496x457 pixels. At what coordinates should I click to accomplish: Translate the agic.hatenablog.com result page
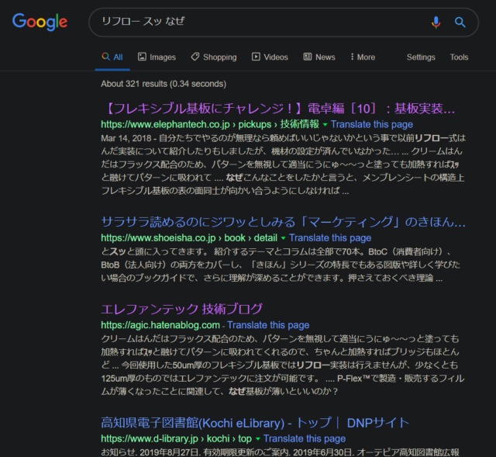coord(268,325)
